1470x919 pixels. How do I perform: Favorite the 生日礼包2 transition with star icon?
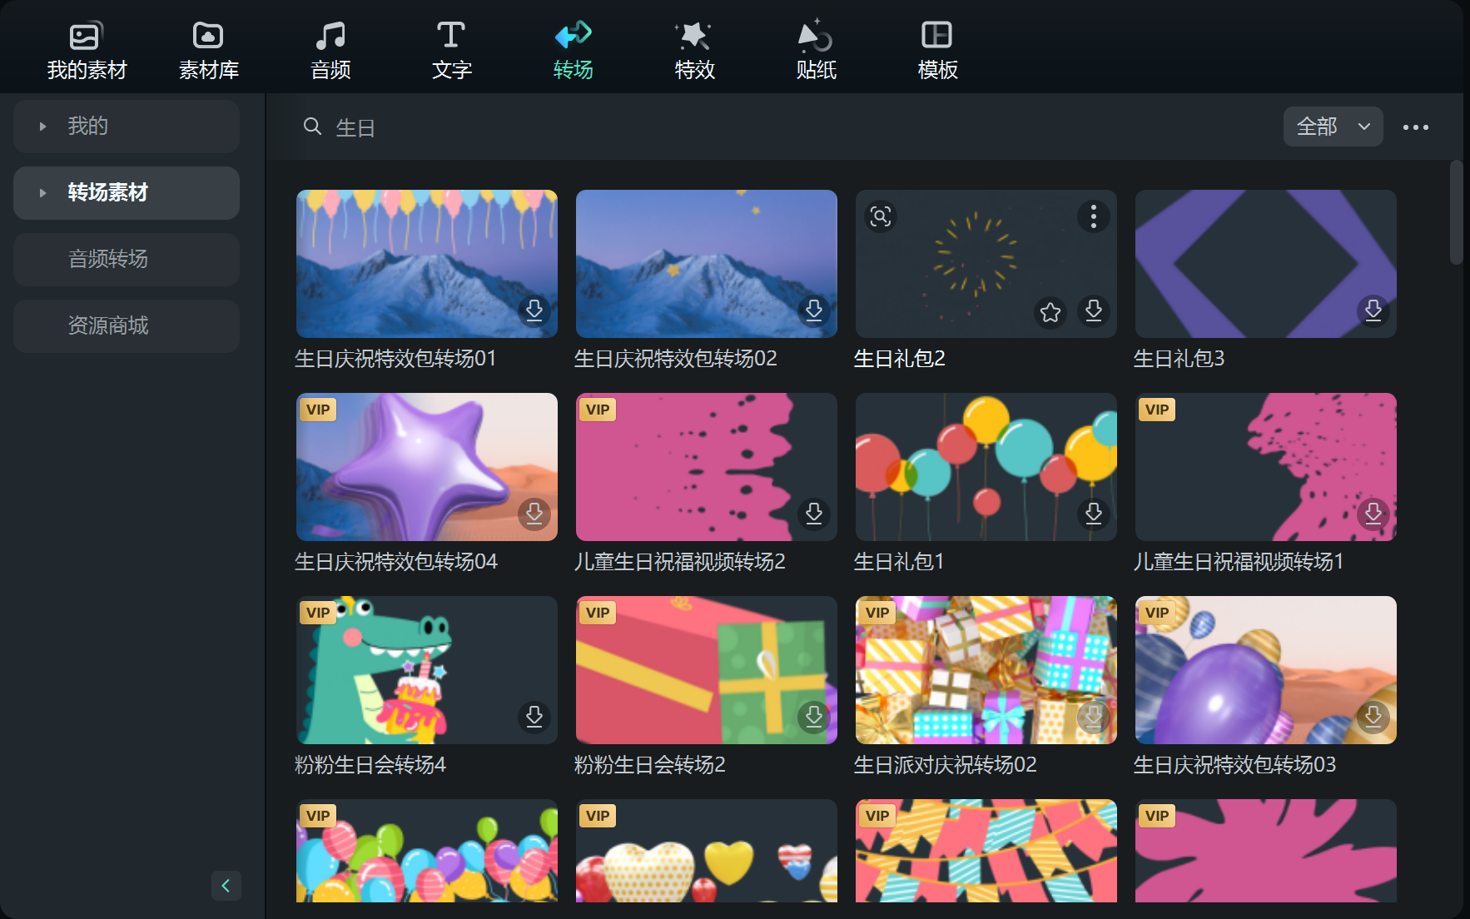pos(1050,312)
